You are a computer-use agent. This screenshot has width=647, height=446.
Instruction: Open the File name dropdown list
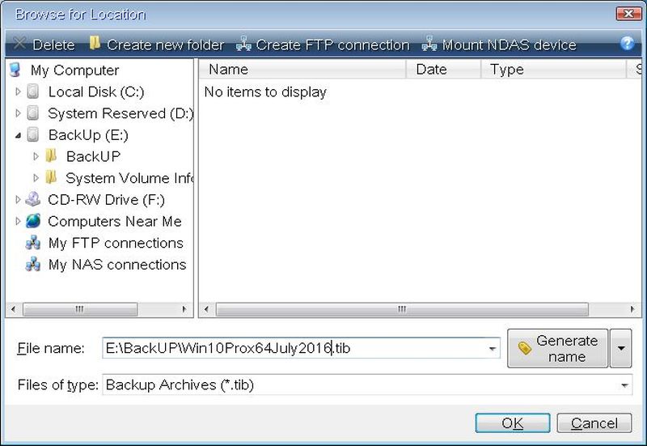[493, 349]
